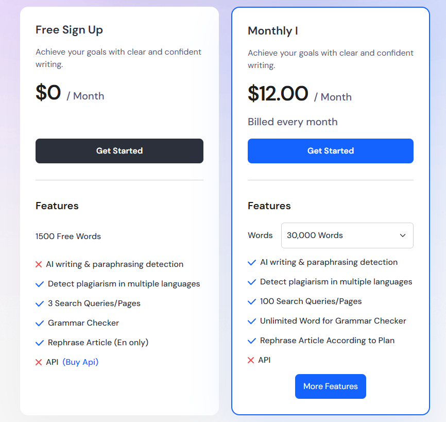
Task: Click the checkmark next to Grammar Checker
Action: (x=40, y=323)
